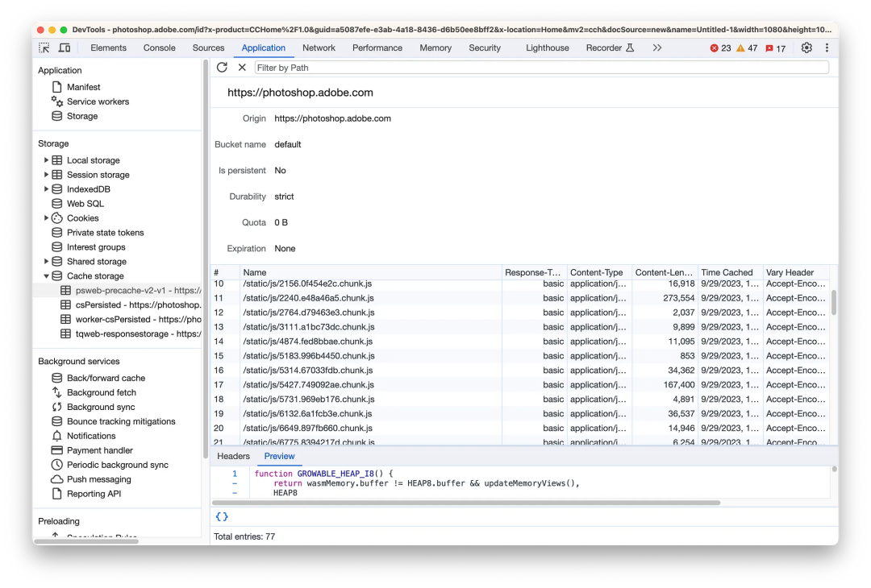Open the Manifest item

point(83,87)
